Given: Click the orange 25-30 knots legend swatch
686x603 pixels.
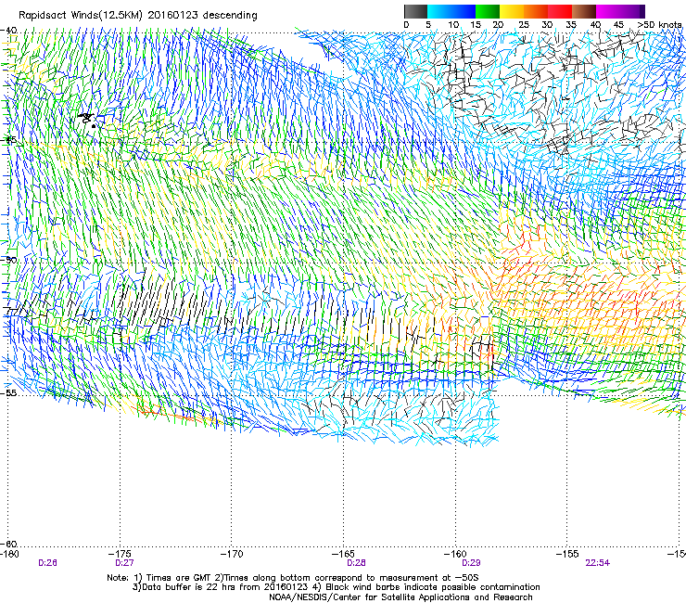Looking at the screenshot, I should coord(536,11).
